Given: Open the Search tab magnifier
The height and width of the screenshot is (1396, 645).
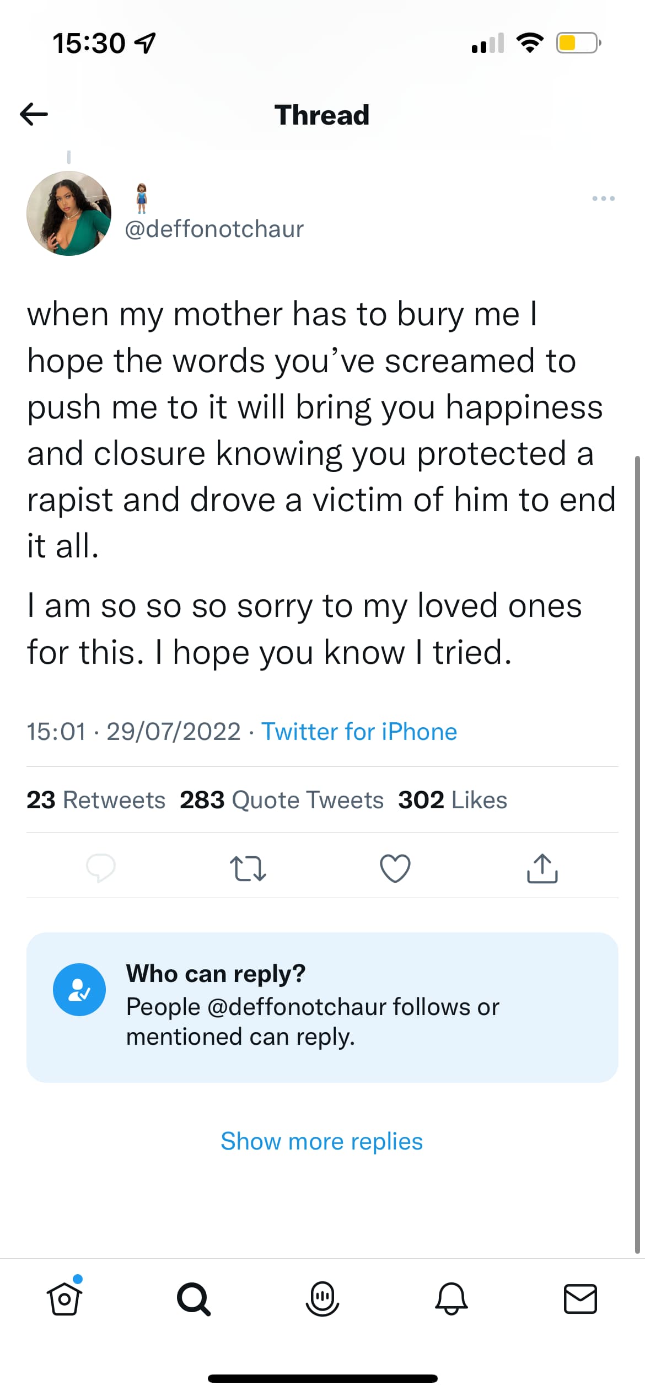Looking at the screenshot, I should coord(193,1299).
